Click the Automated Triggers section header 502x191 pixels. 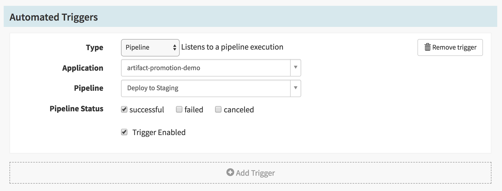[54, 17]
